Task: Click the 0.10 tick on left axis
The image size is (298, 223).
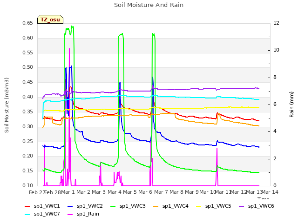Action: click(x=28, y=186)
